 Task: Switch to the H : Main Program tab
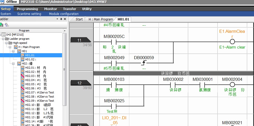click(x=101, y=19)
